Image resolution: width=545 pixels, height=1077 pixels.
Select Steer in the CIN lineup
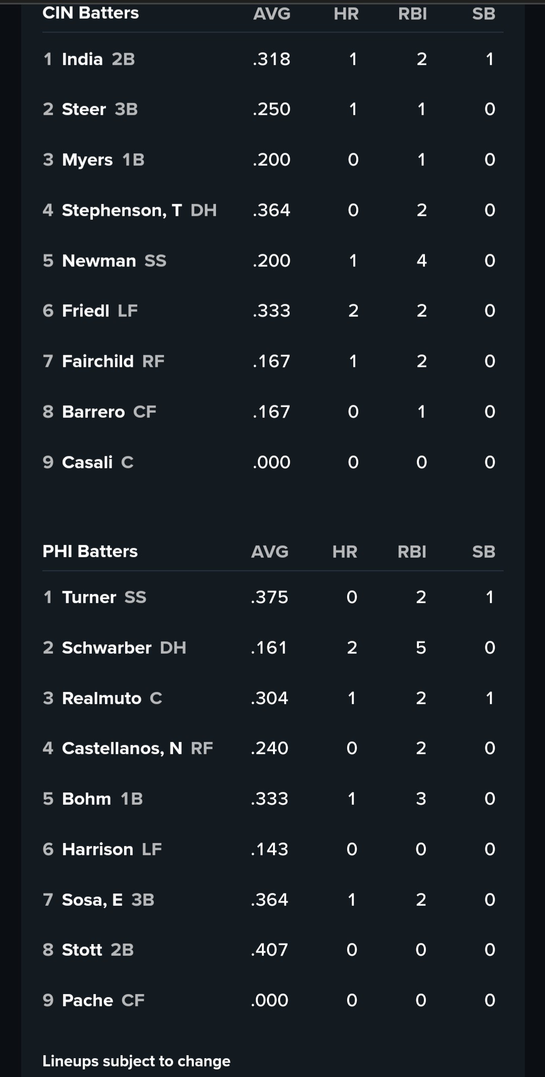click(x=84, y=109)
